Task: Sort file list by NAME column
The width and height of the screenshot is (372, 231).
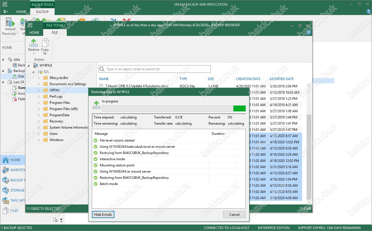Action: pos(104,79)
